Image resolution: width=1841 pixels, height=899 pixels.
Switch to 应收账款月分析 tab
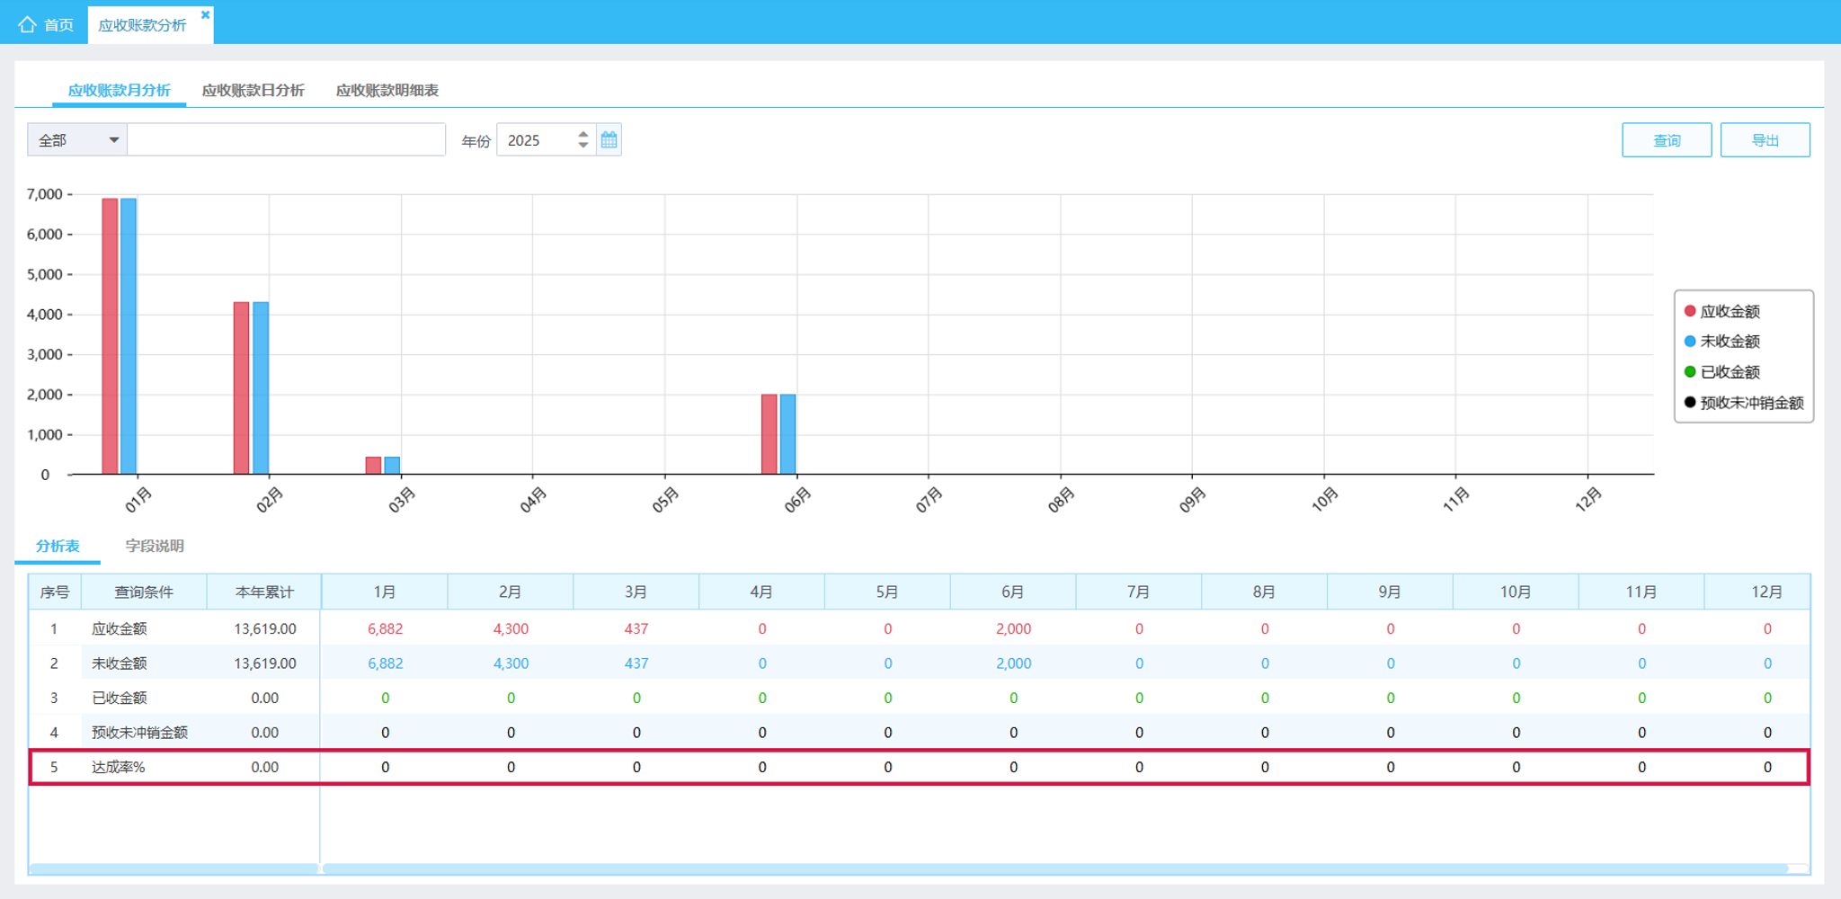click(x=119, y=90)
